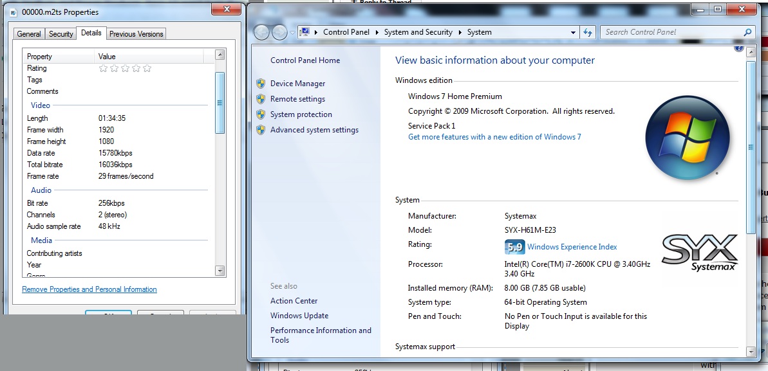This screenshot has height=371, width=768.
Task: Select Control Panel breadcrumb in address bar
Action: [x=346, y=32]
